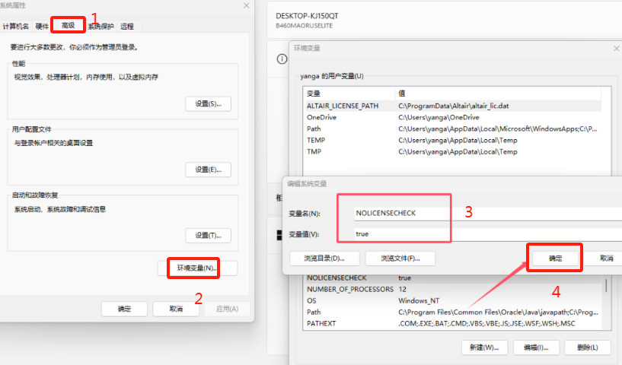This screenshot has width=622, height=365.
Task: Select PATHEXT system variable row
Action: [453, 323]
